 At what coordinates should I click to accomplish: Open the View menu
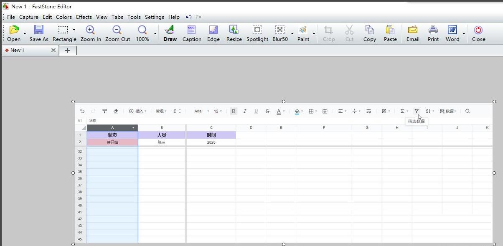(x=102, y=17)
